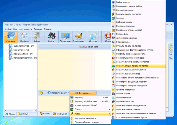Click in the message input field
Image resolution: width=177 pixels, height=125 pixels.
point(54,103)
